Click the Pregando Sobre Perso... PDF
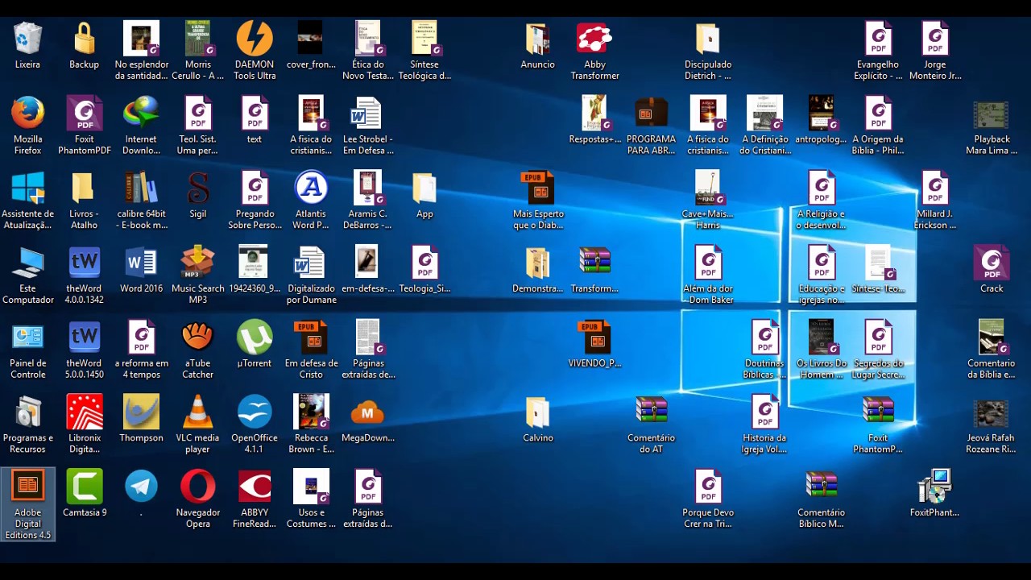This screenshot has width=1031, height=580. coord(255,188)
